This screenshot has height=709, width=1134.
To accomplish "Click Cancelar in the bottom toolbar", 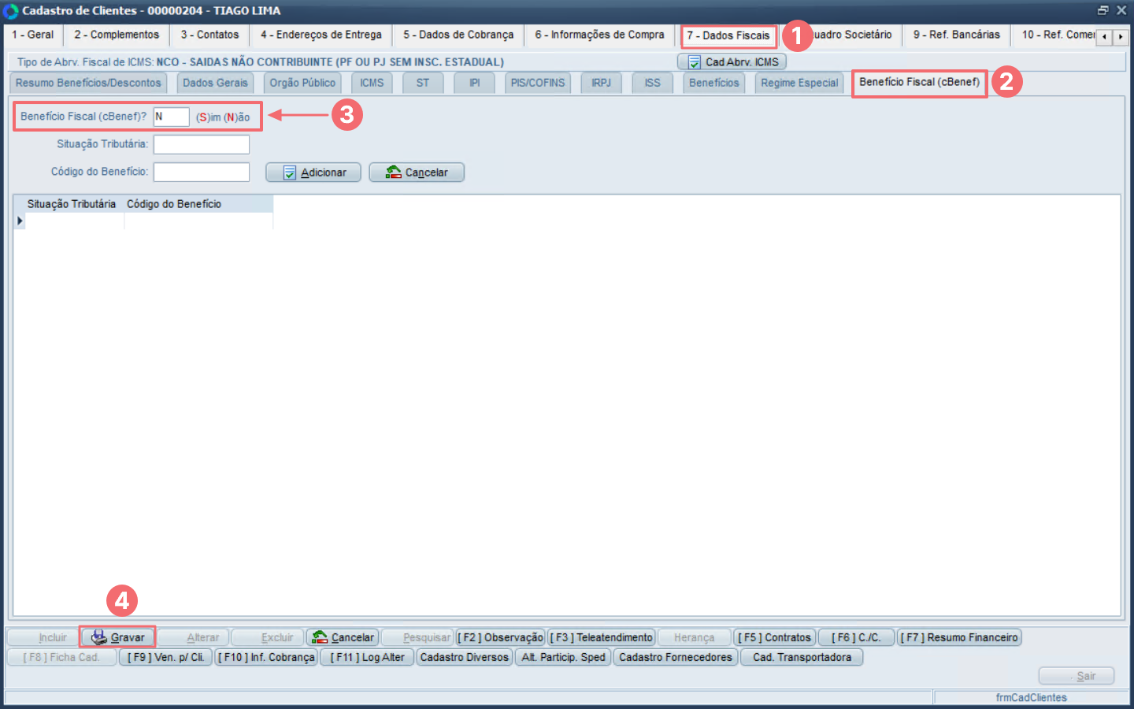I will (343, 637).
